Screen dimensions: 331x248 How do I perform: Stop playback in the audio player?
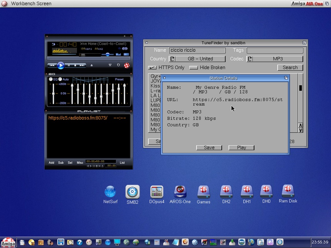tap(75, 65)
